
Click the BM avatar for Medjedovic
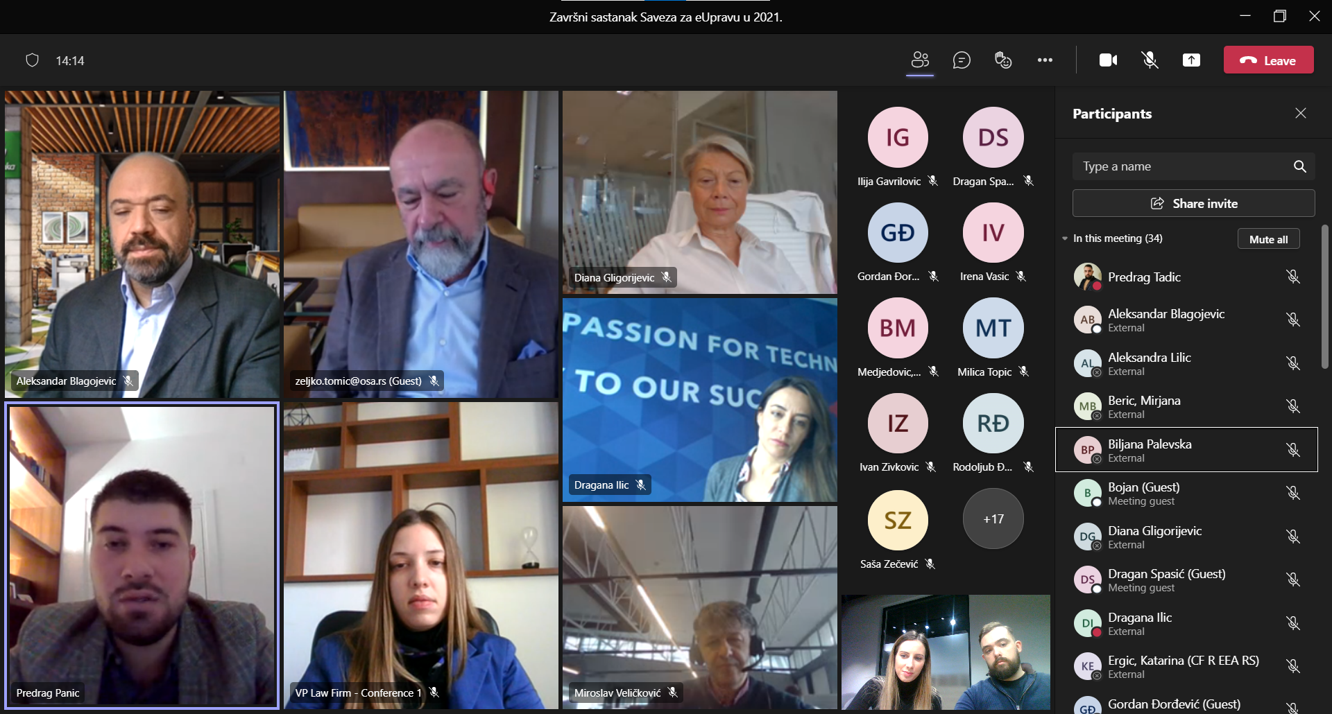tap(898, 328)
